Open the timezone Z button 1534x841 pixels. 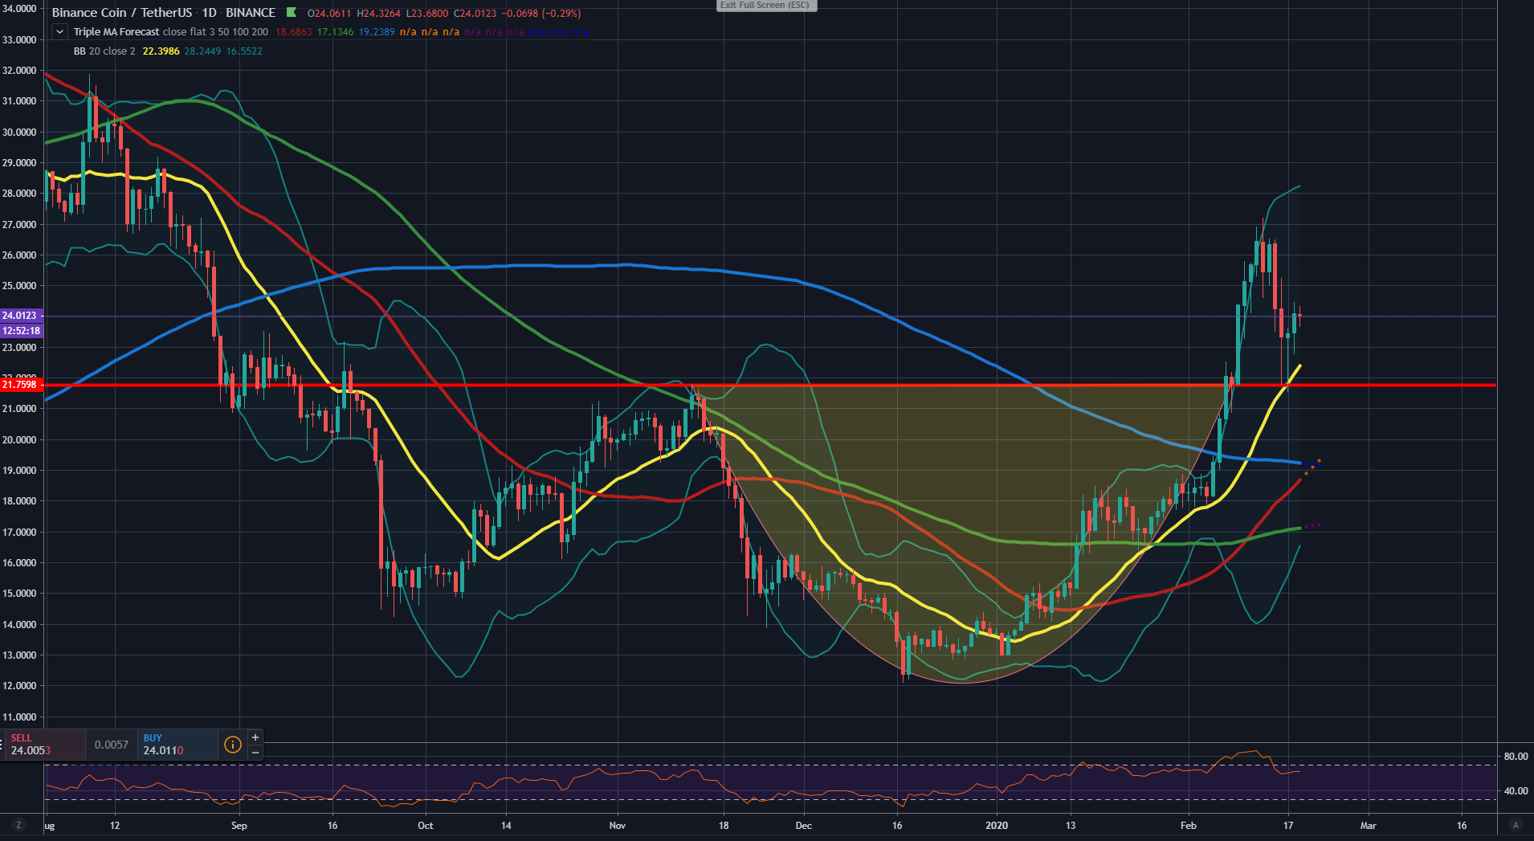[18, 825]
